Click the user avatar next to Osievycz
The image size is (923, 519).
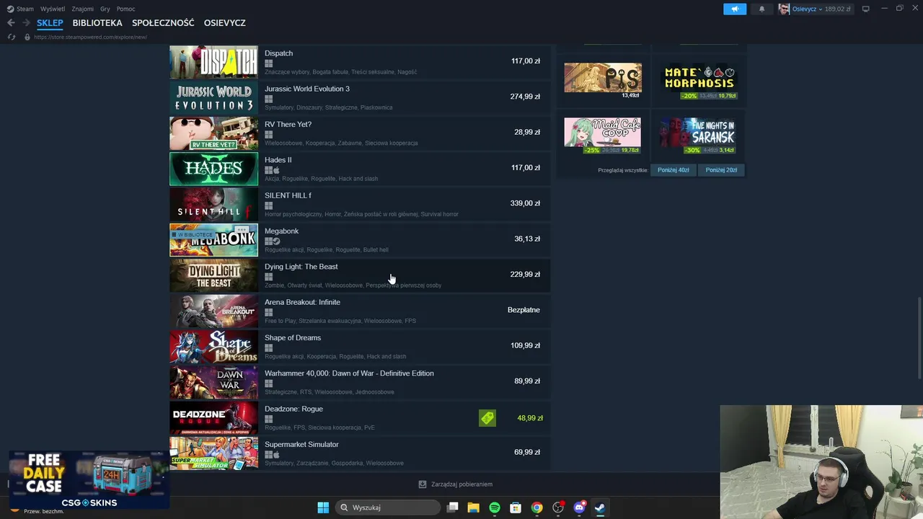(x=784, y=9)
